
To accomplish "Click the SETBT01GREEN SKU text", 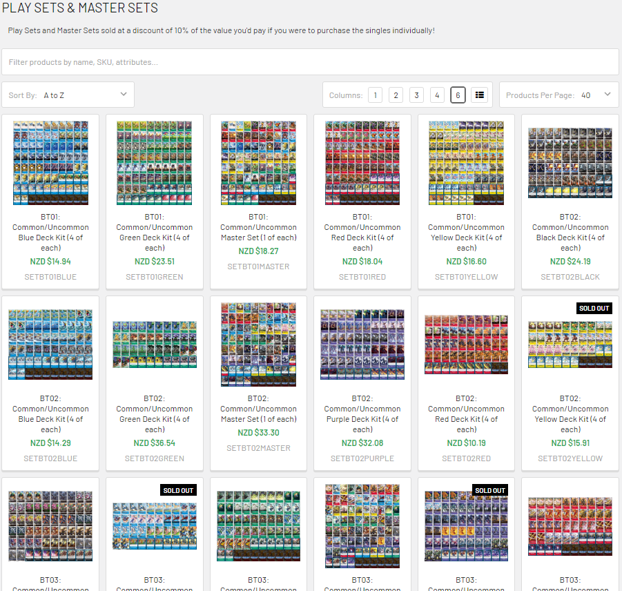I will (155, 277).
